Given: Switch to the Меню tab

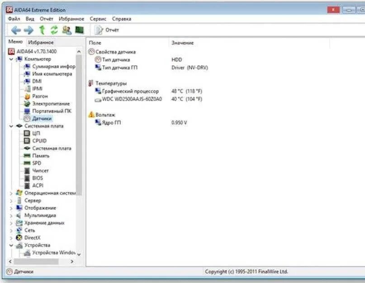Looking at the screenshot, I should pyautogui.click(x=15, y=42).
